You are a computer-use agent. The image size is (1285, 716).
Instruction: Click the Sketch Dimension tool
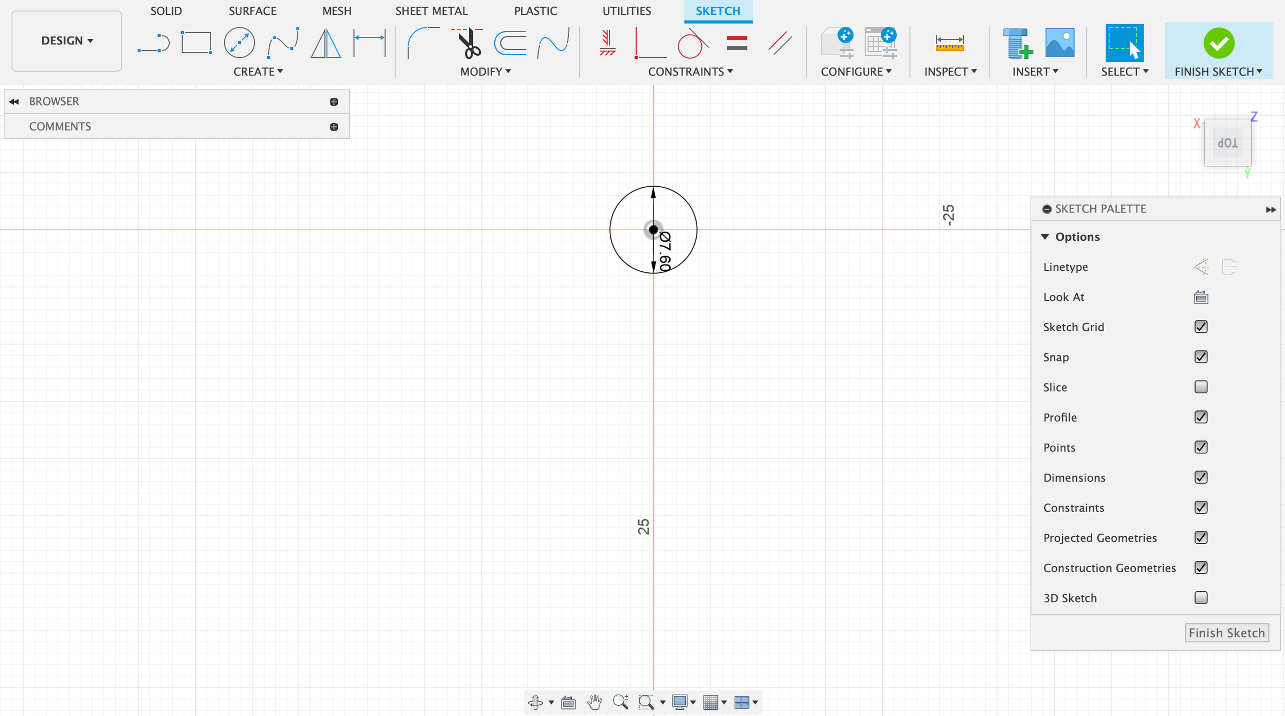(369, 43)
